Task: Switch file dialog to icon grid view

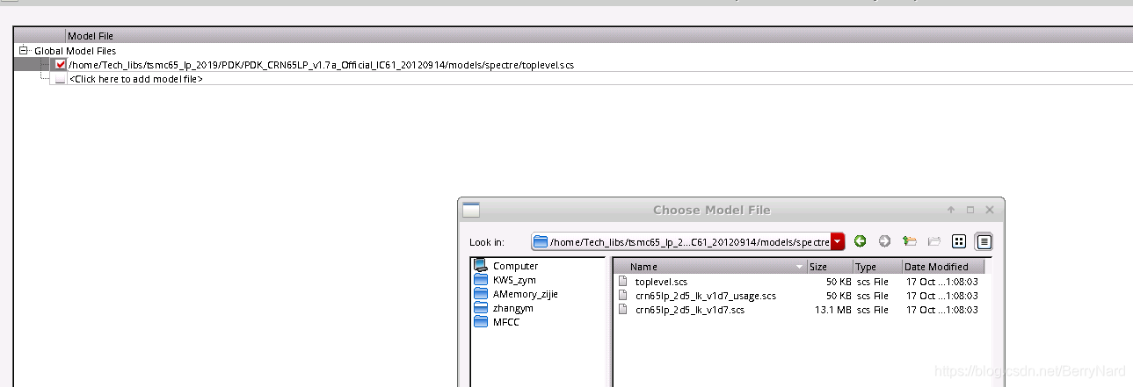Action: pyautogui.click(x=959, y=241)
